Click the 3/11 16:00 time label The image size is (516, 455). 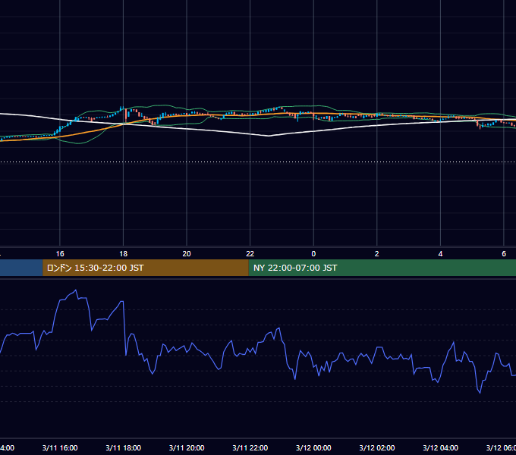(60, 447)
